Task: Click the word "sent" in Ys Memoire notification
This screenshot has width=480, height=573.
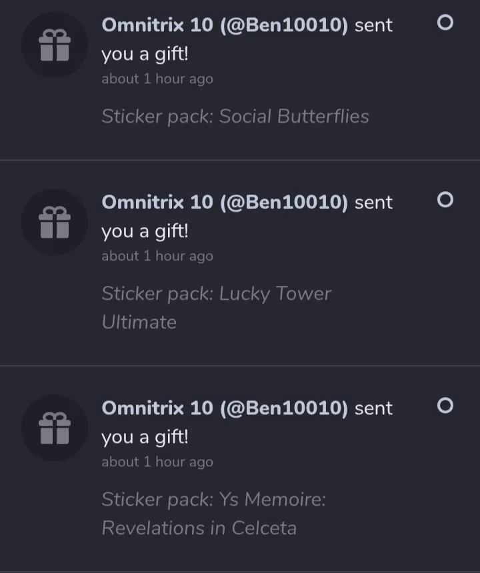Action: (x=373, y=408)
